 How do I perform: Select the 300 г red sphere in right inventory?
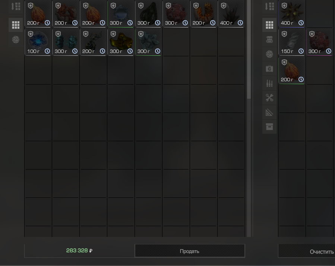point(320,42)
